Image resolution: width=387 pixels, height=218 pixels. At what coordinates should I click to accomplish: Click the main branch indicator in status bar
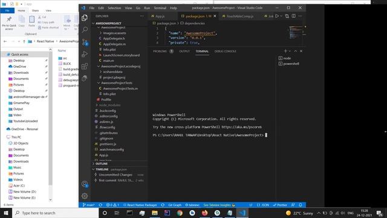89,205
